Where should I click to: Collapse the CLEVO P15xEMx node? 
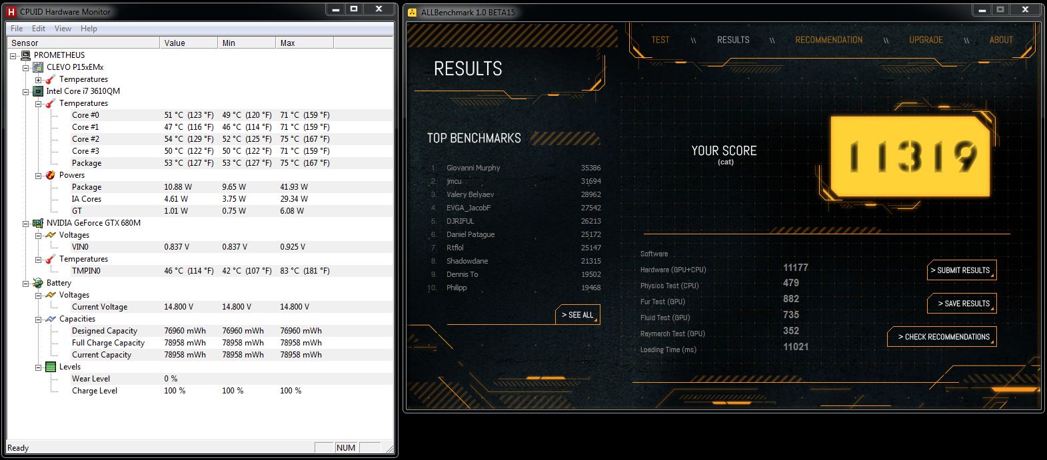[26, 67]
